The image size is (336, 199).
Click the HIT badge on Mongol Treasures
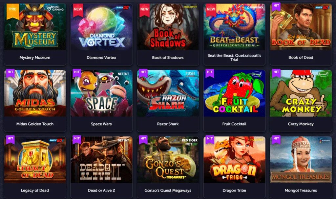(x=276, y=139)
